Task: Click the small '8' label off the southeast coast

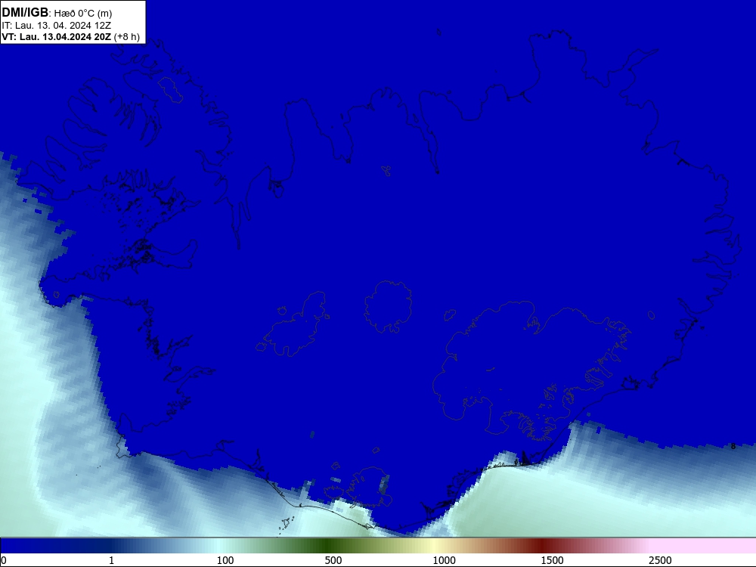Action: 733,447
